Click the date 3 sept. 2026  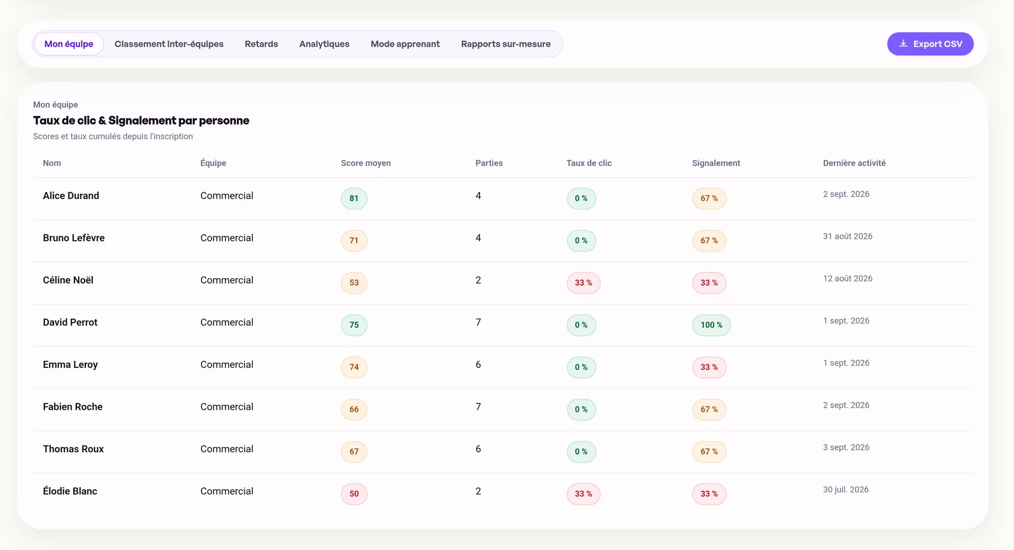click(846, 447)
